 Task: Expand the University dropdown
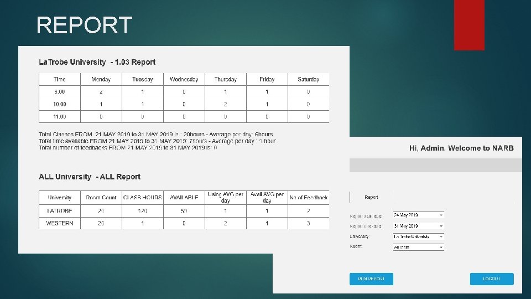[x=418, y=236]
